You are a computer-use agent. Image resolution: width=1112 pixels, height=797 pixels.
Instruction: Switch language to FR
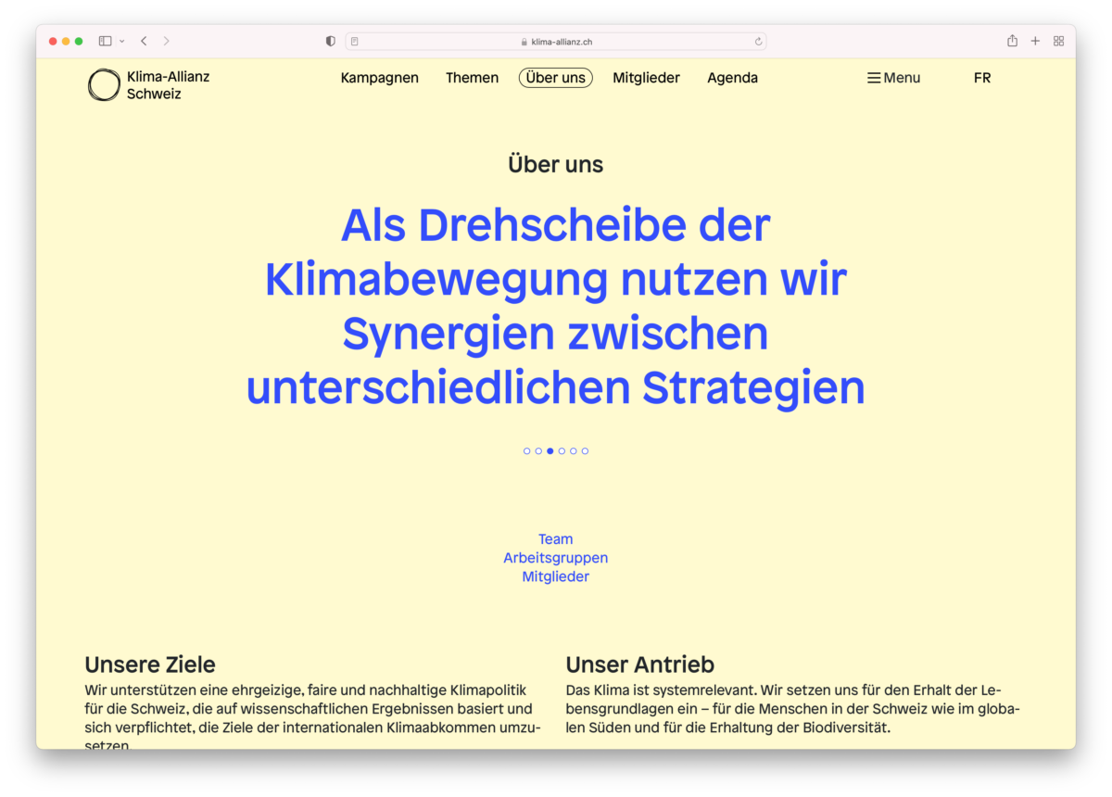(982, 78)
